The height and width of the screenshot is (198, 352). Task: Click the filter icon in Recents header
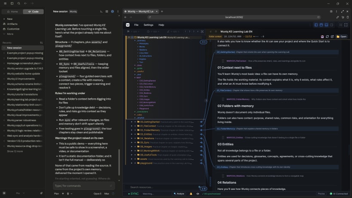(41, 43)
